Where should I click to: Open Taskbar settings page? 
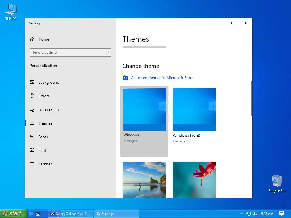point(70,164)
